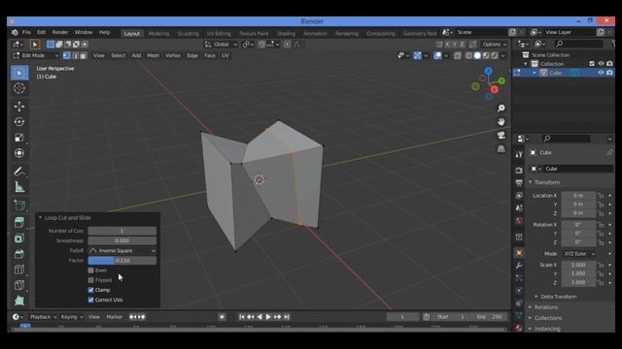Select the Extrude Region tool
Viewport: 622px width, 349px height.
[x=19, y=222]
